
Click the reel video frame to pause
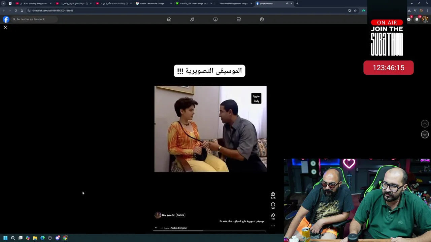[210, 129]
